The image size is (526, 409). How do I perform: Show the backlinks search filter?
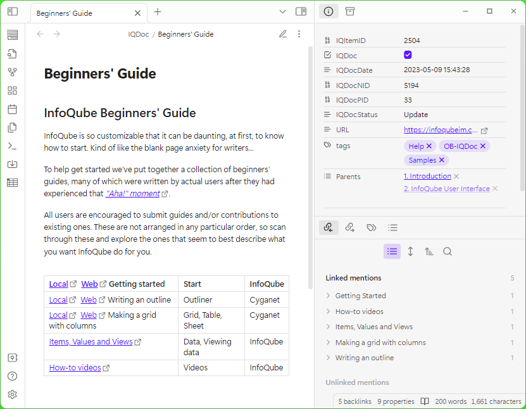448,251
